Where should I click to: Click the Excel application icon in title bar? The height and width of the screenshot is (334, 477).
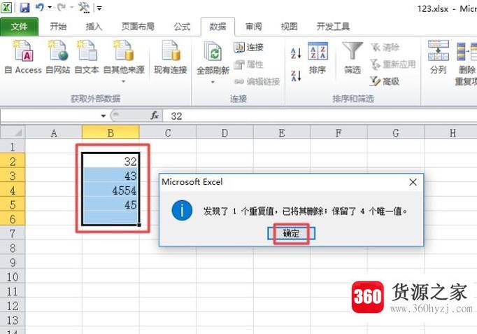[x=6, y=7]
